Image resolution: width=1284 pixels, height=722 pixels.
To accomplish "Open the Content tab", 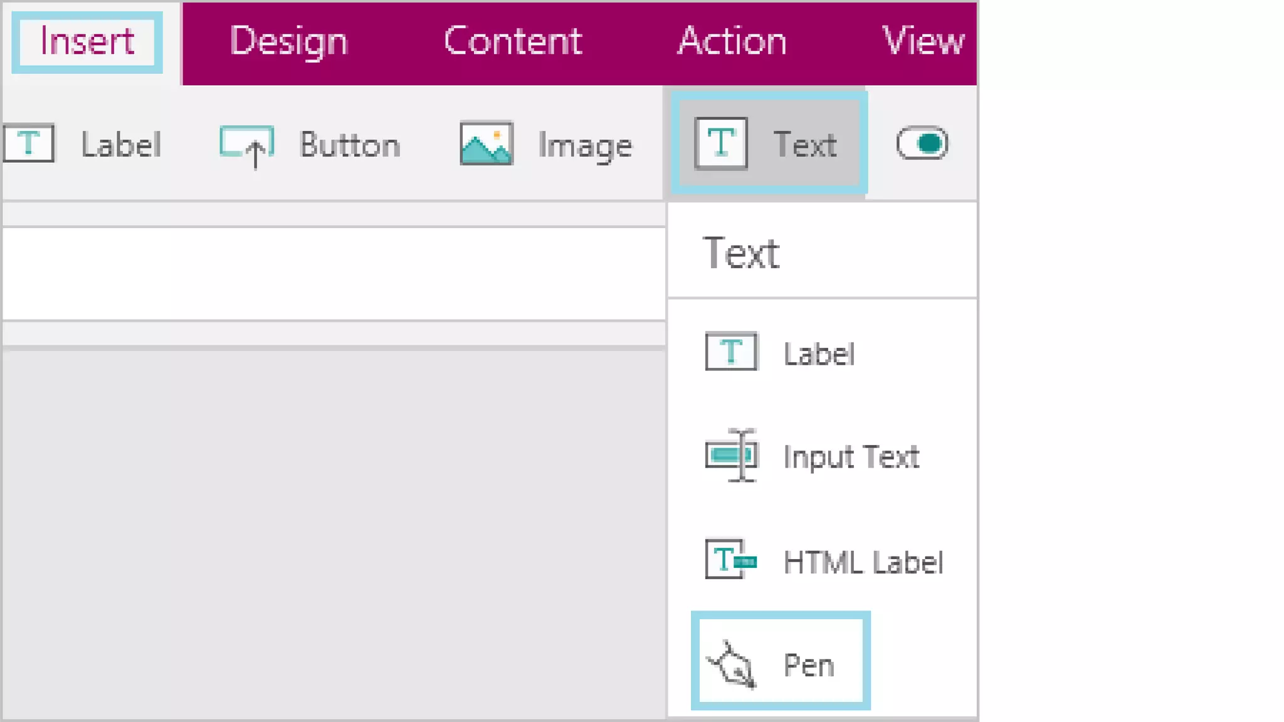I will point(513,41).
